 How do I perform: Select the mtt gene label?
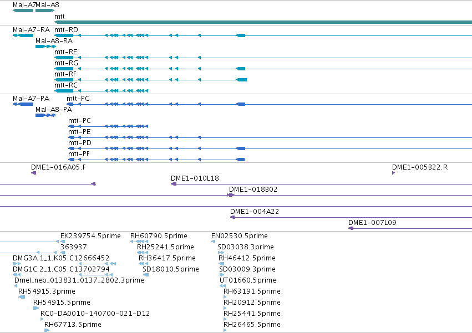59,17
